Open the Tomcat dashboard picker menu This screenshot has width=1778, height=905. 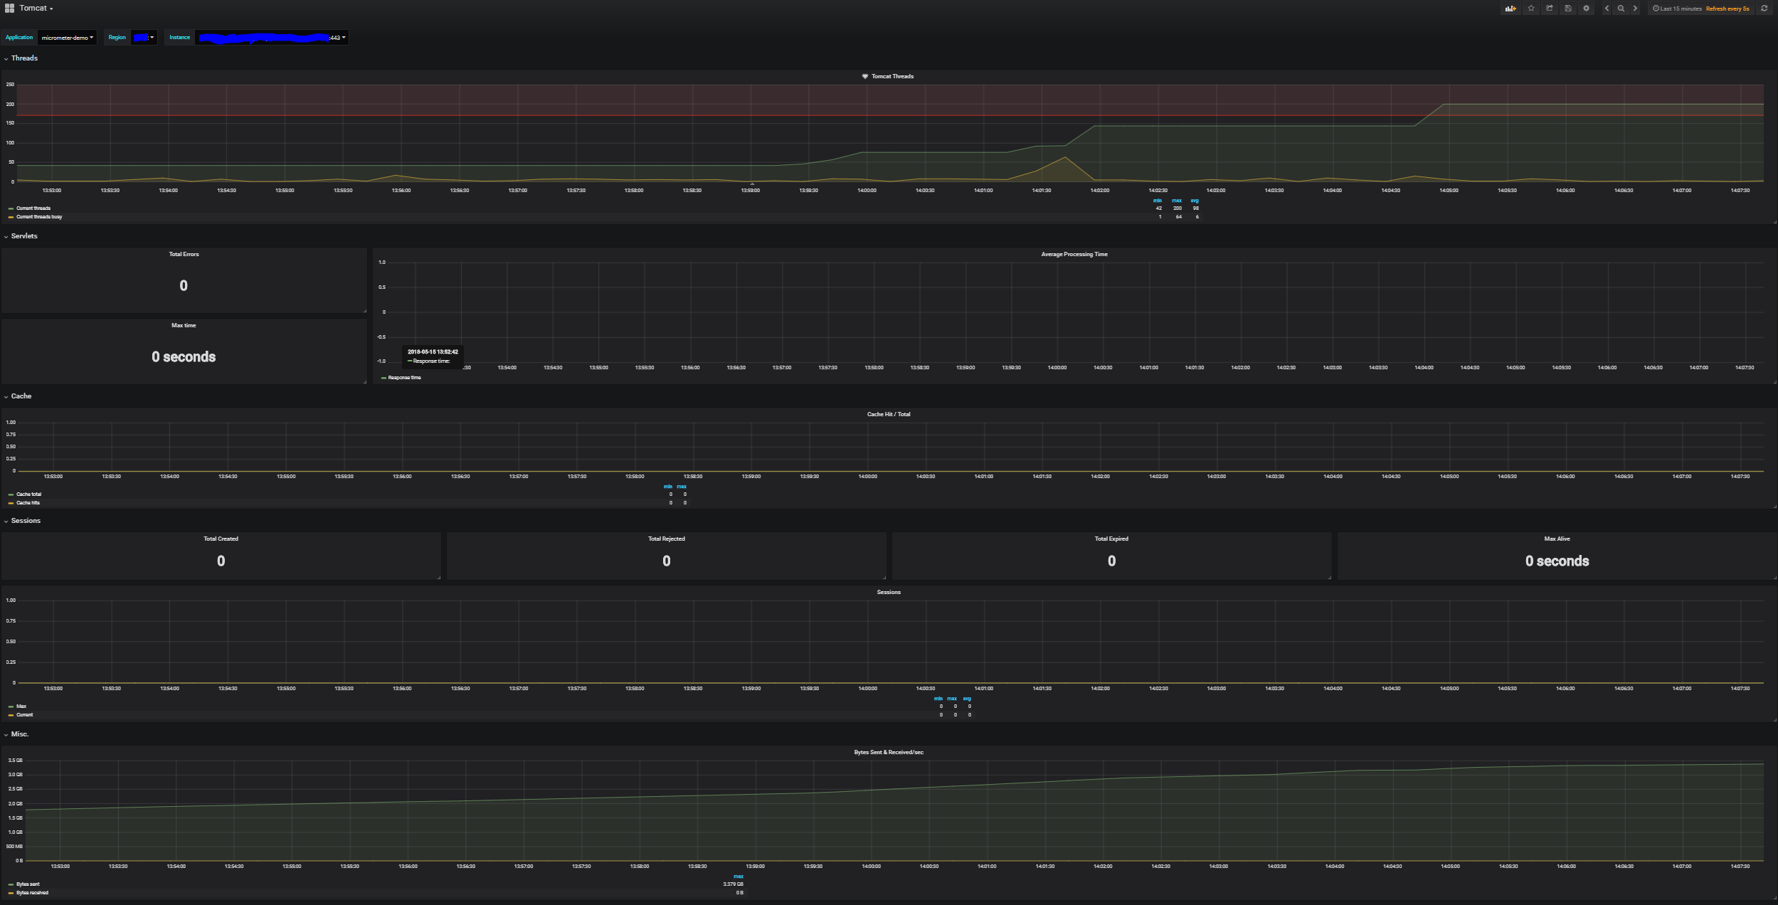(36, 9)
